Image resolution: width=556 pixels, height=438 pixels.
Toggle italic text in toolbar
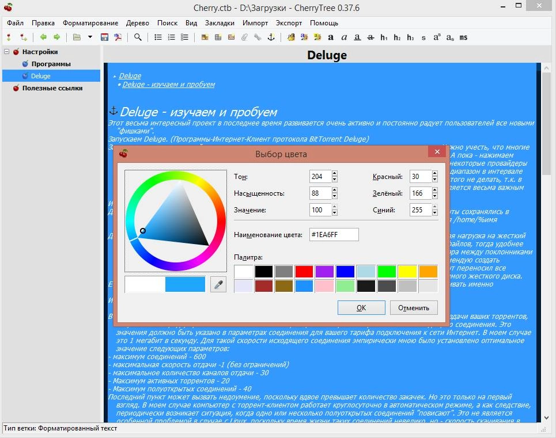pos(344,37)
